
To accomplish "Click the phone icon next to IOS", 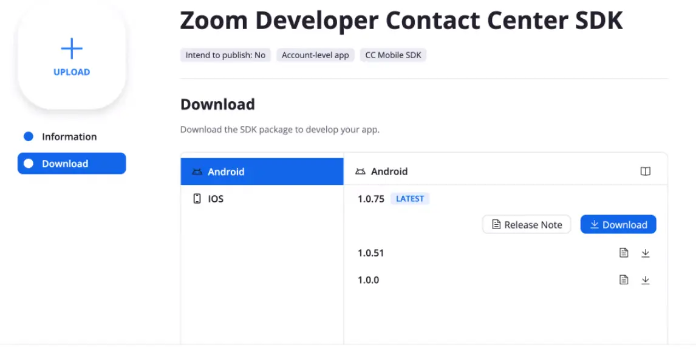I will pyautogui.click(x=197, y=198).
